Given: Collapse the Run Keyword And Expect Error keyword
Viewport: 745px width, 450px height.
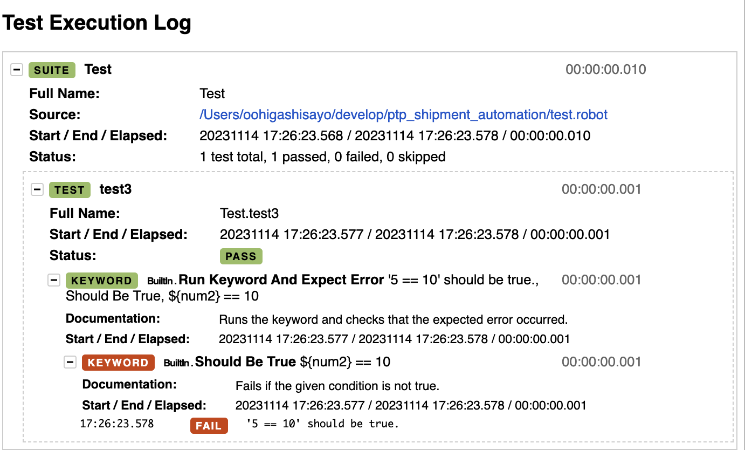Looking at the screenshot, I should (x=54, y=279).
